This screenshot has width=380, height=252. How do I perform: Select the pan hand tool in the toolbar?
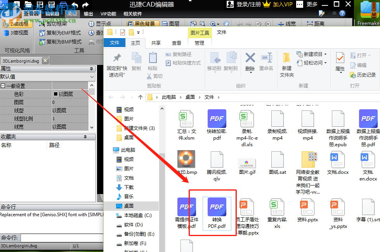click(x=227, y=23)
